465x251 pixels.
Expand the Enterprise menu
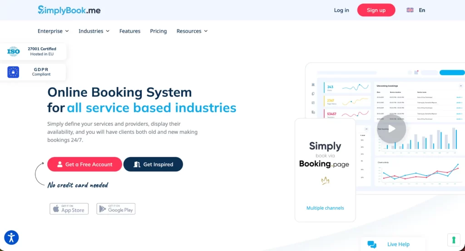(53, 31)
